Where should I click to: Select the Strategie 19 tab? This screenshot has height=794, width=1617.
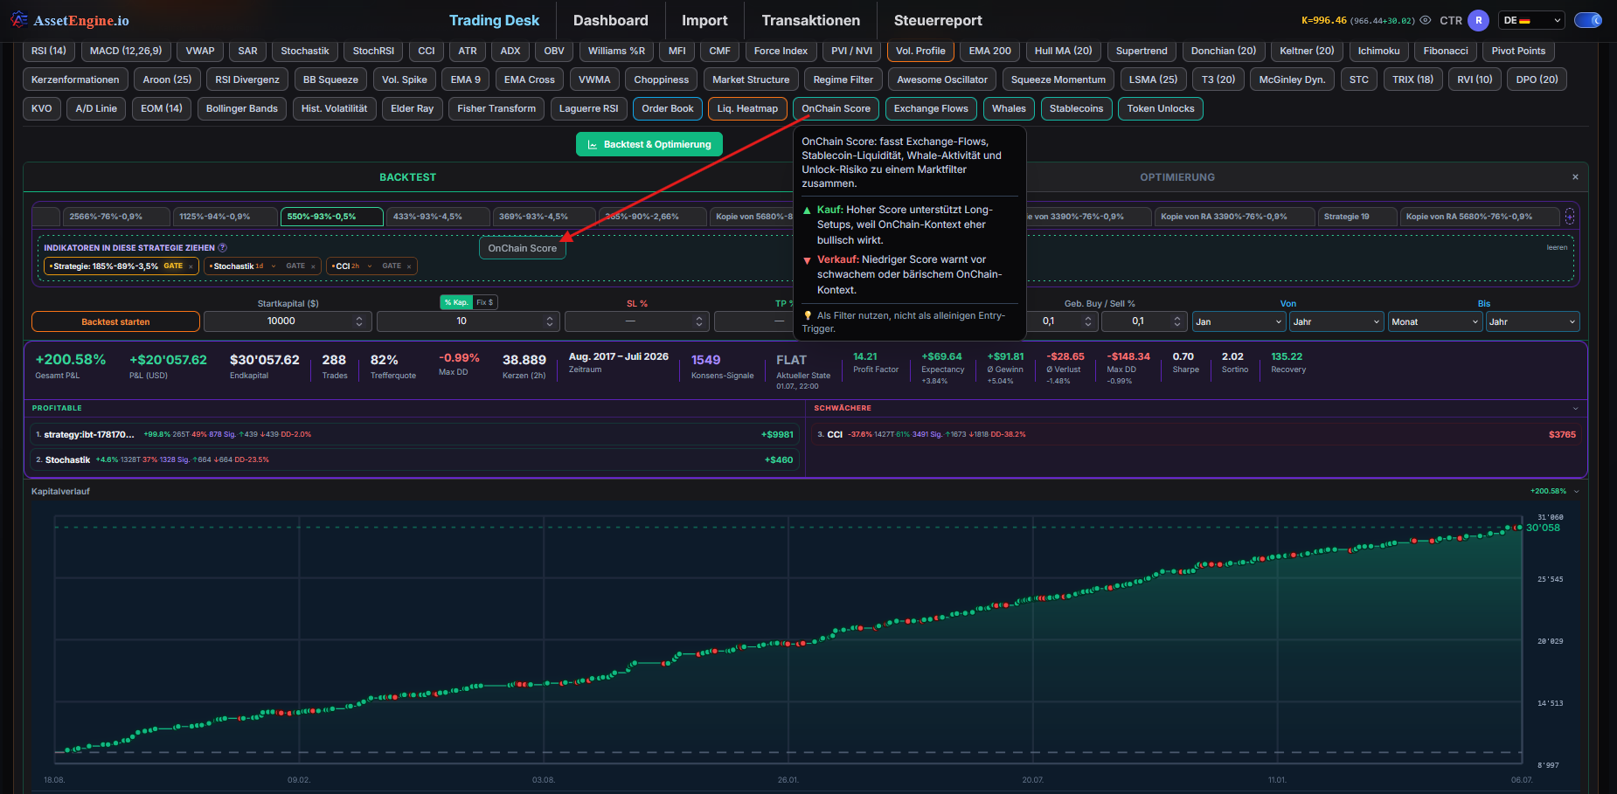click(x=1357, y=217)
